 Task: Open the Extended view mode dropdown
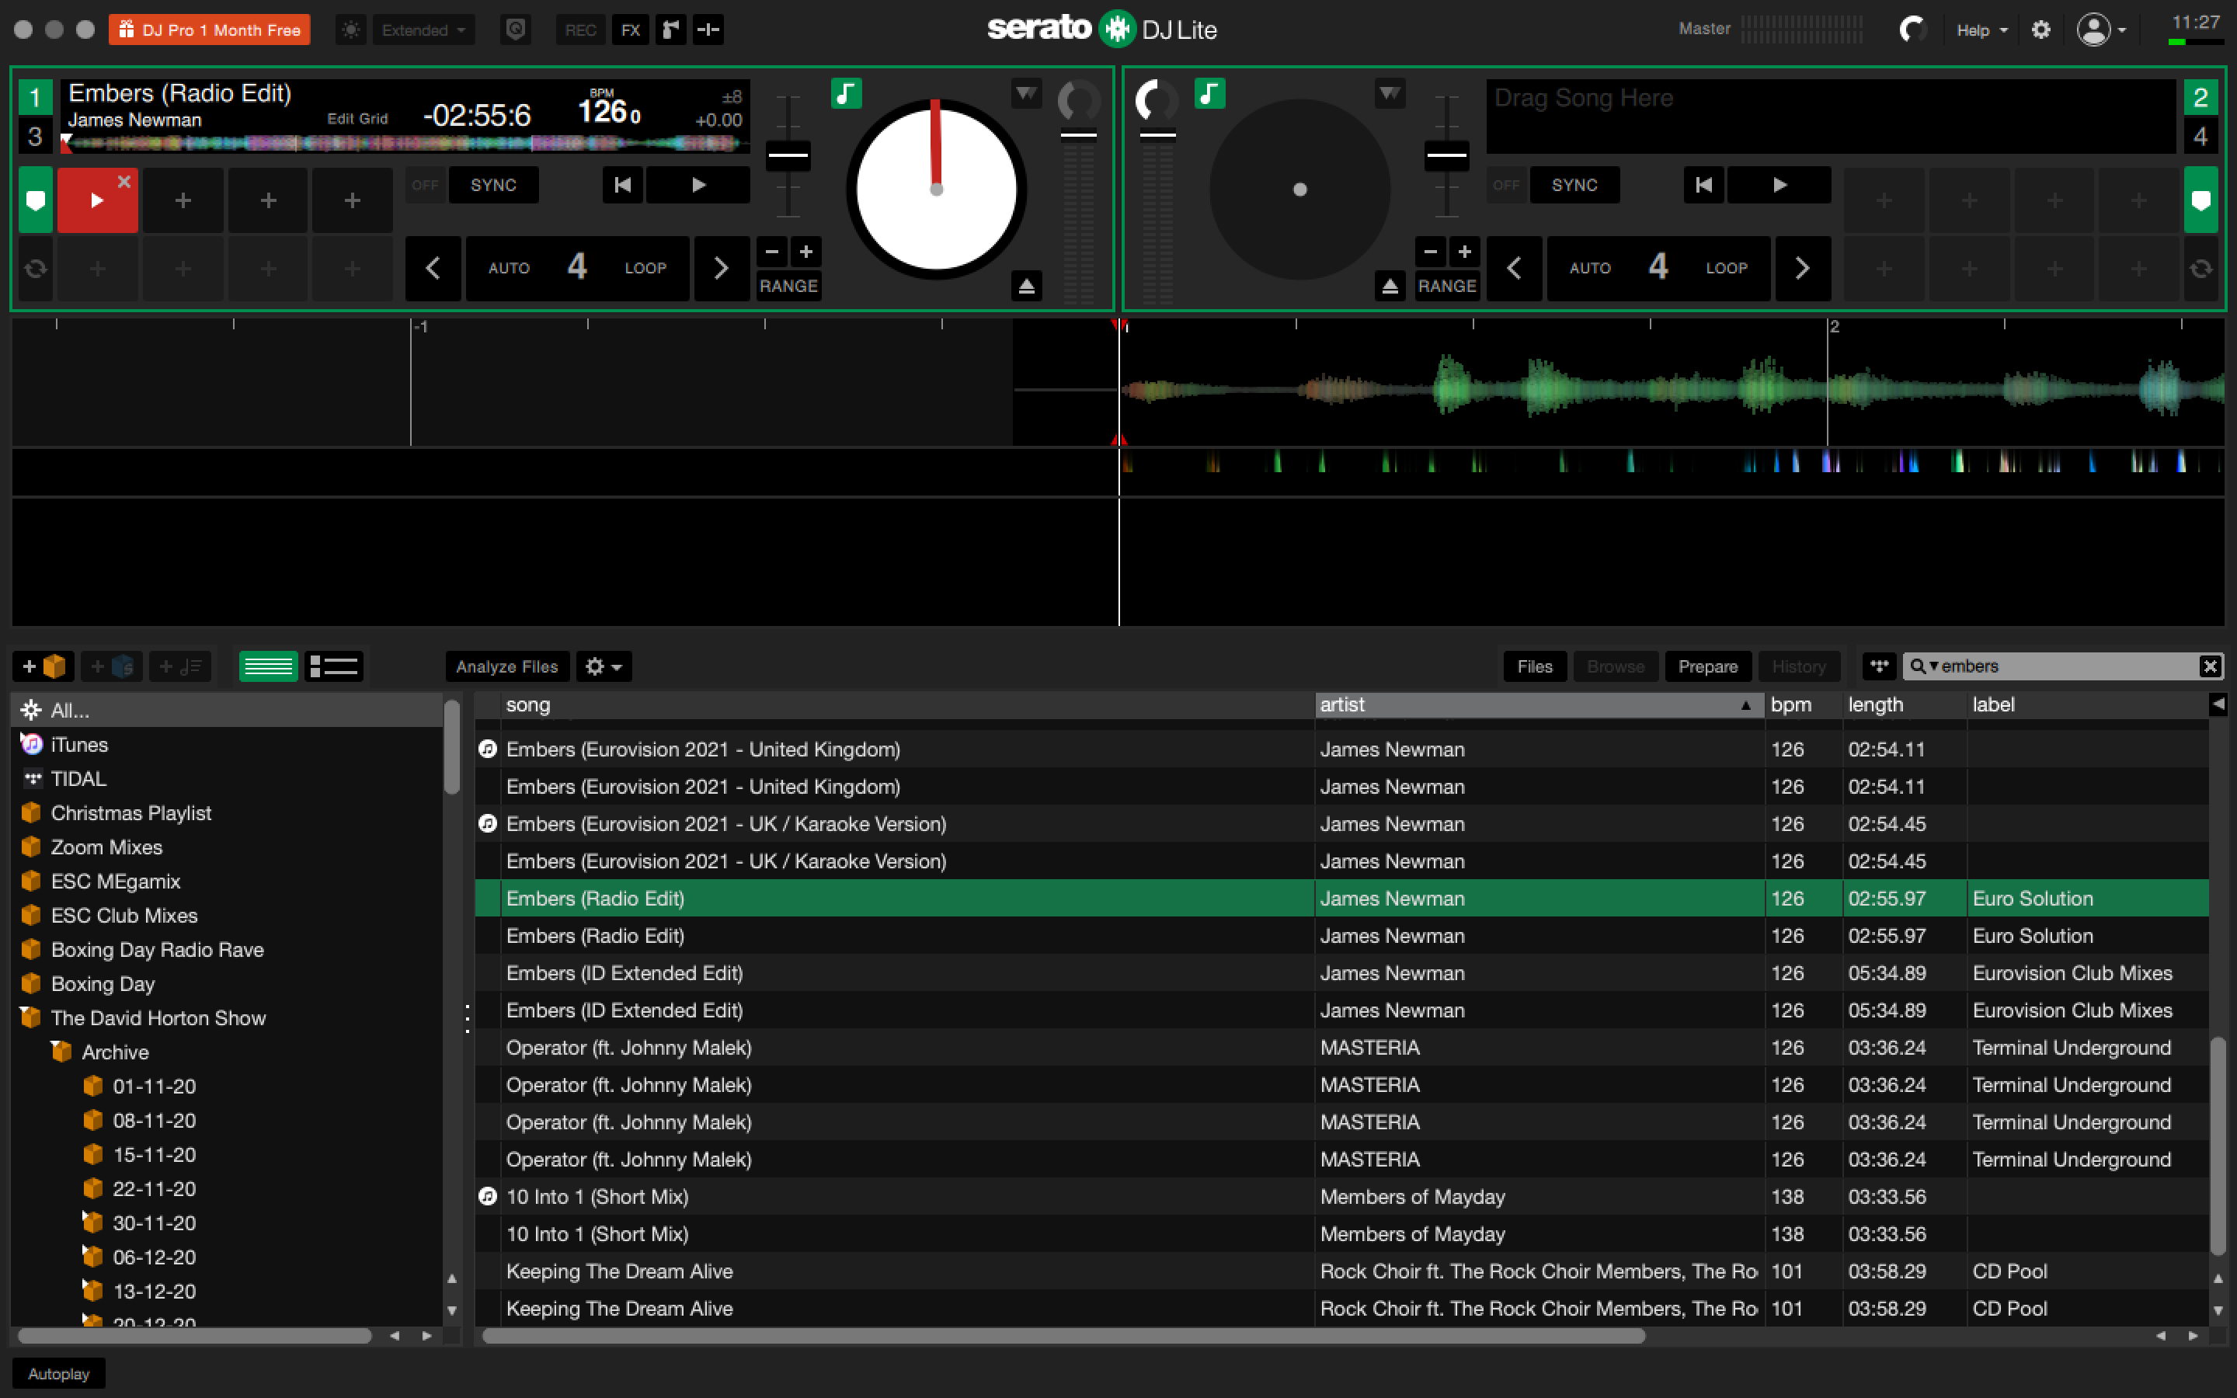(x=423, y=30)
